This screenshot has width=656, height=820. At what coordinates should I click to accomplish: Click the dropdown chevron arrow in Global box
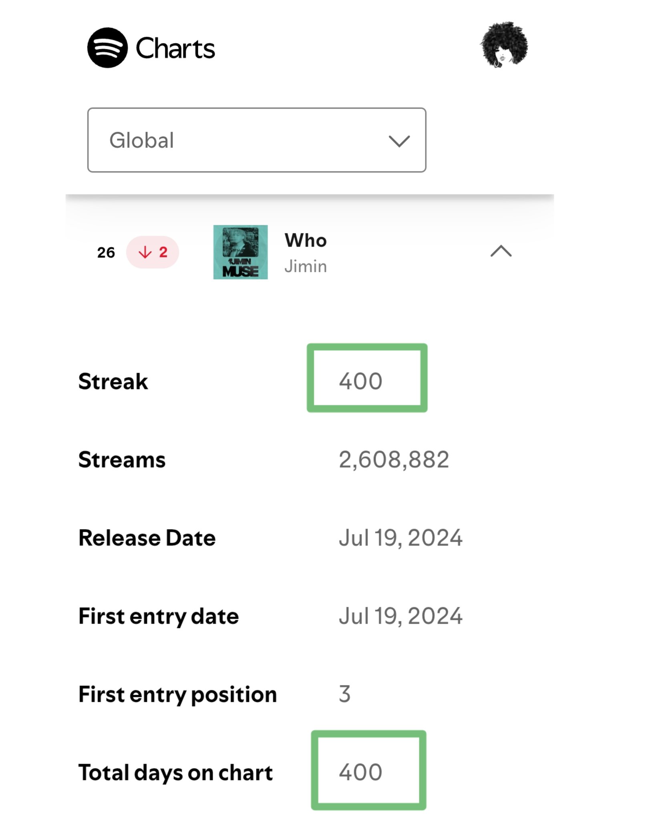(x=399, y=141)
